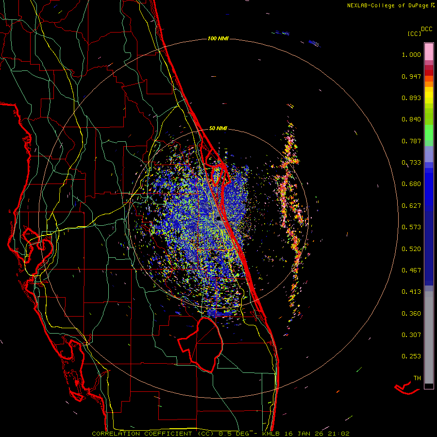Click the TH threshold label

coord(417,378)
